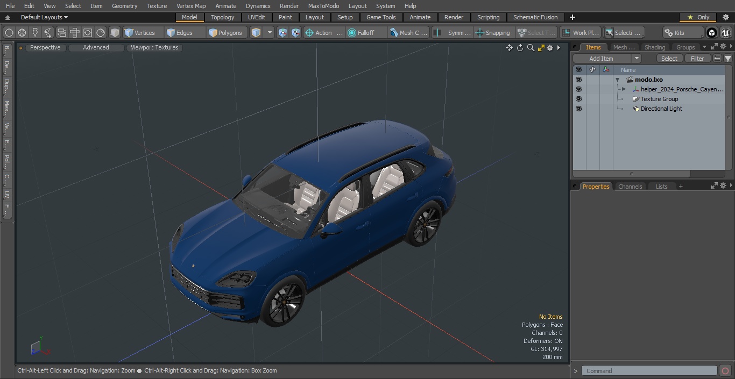
Task: Open the selection mode dropdown arrow
Action: (x=270, y=33)
